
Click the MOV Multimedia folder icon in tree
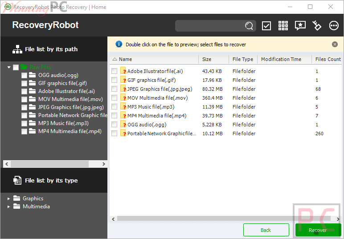pos(32,99)
